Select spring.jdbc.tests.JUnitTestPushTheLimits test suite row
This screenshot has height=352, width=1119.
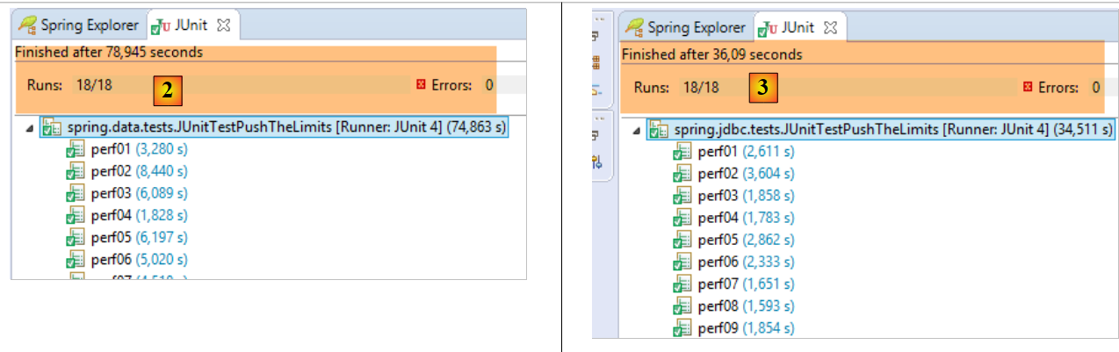click(883, 130)
